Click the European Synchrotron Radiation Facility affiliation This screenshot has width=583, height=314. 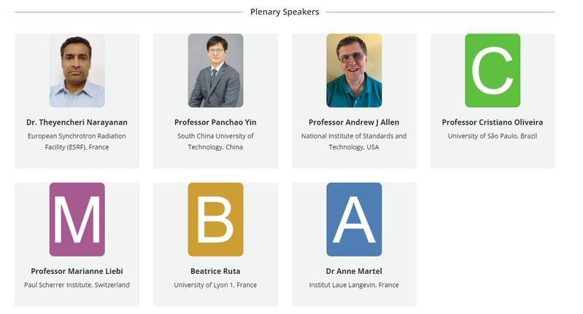[77, 141]
